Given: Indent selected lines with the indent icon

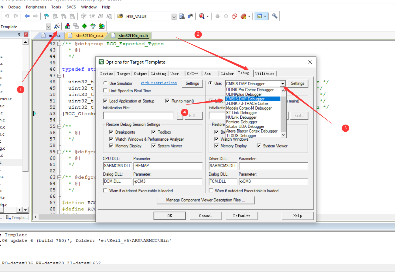Looking at the screenshot, I should tap(84, 16).
